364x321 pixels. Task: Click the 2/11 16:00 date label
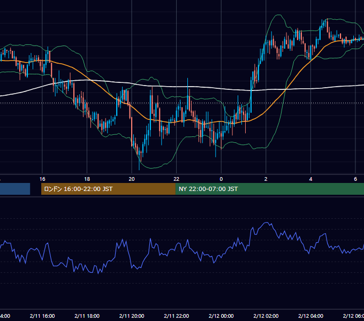click(42, 316)
